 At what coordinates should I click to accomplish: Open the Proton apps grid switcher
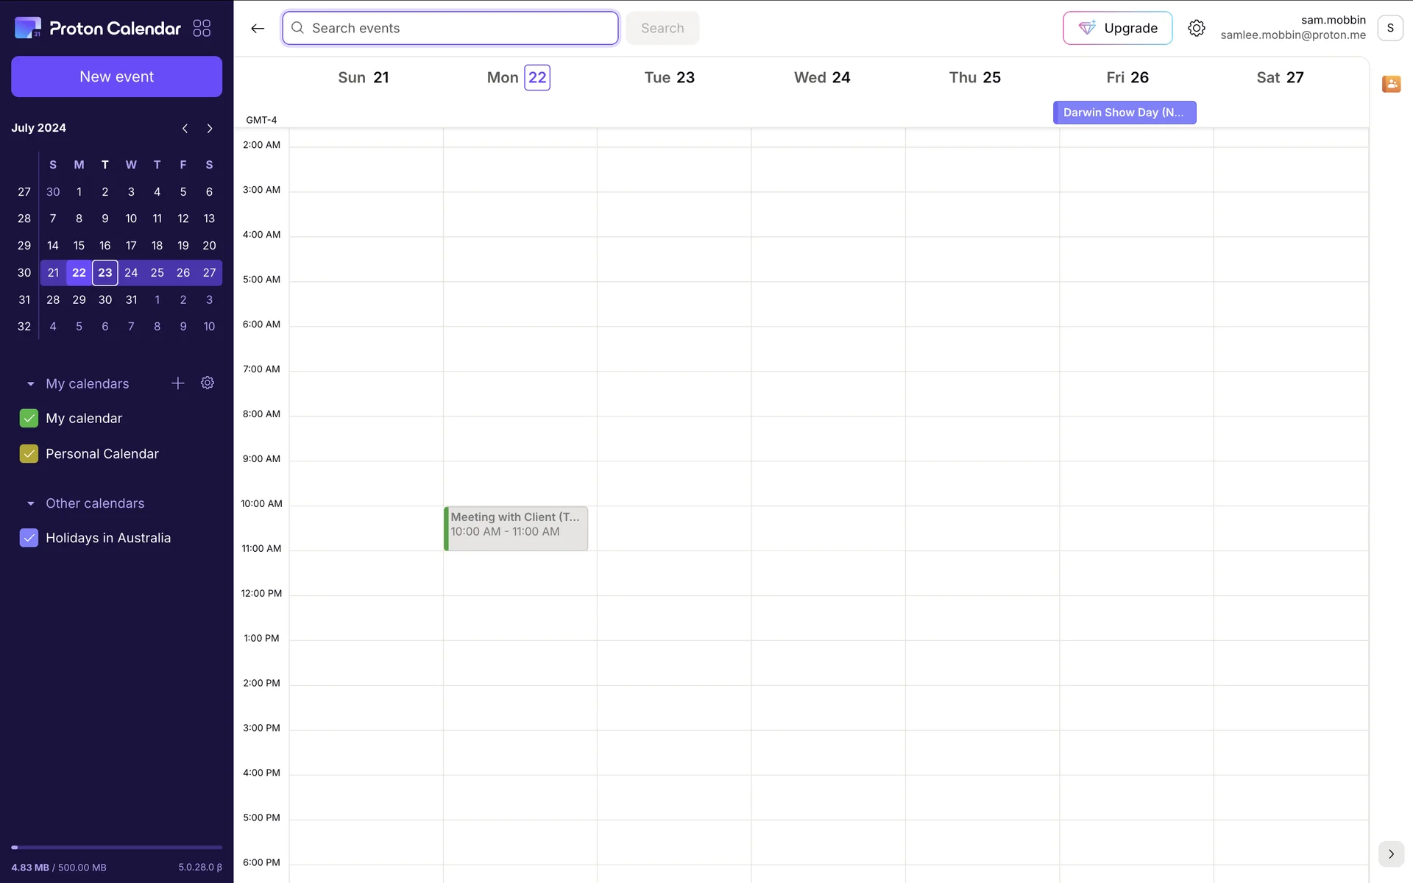202,28
